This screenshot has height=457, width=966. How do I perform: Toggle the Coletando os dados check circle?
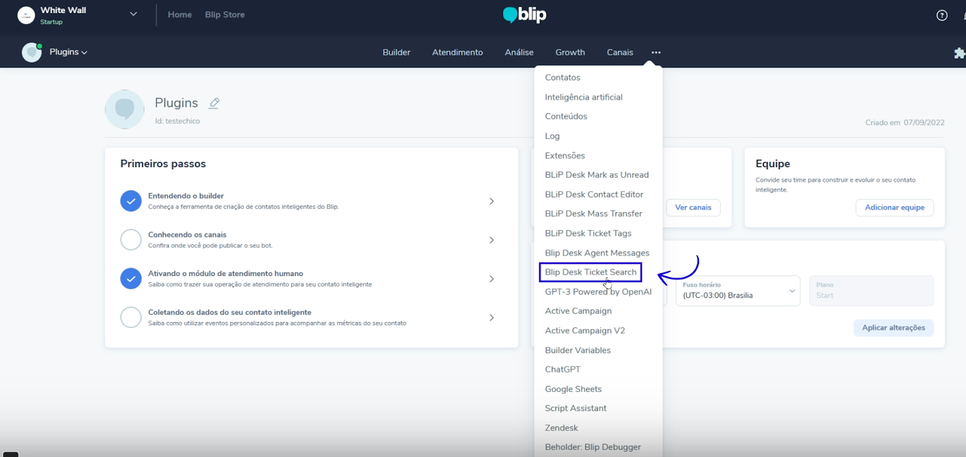click(131, 317)
